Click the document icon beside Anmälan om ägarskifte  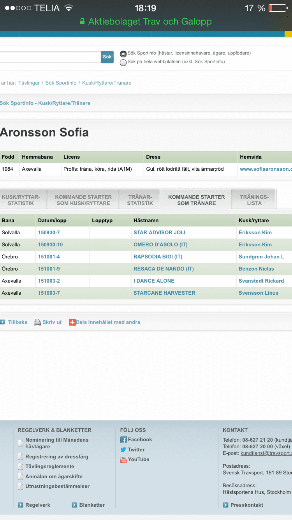pos(21,477)
